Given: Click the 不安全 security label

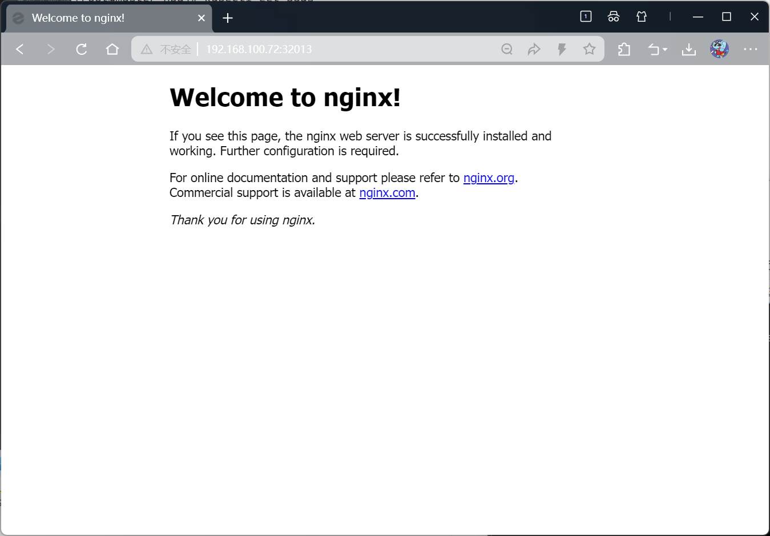Looking at the screenshot, I should (176, 49).
